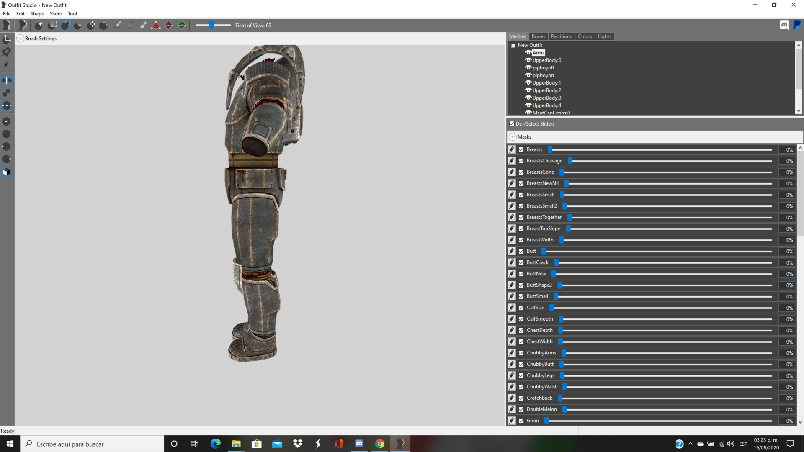
Task: Open the Slider menu
Action: coord(56,14)
